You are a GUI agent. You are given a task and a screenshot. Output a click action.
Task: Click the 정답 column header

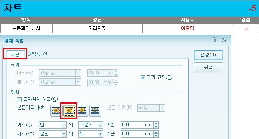(97, 20)
